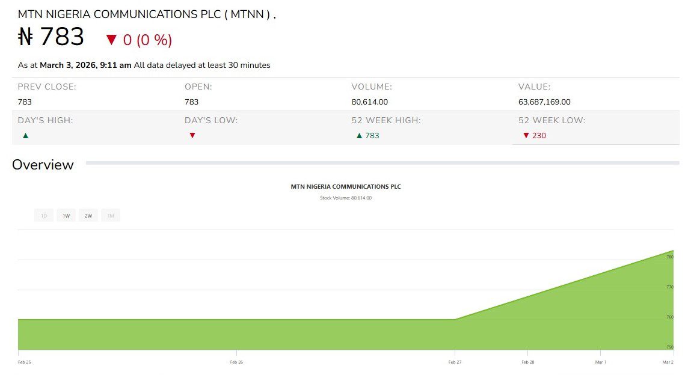
Task: Click the 760 y-axis value
Action: click(x=669, y=317)
